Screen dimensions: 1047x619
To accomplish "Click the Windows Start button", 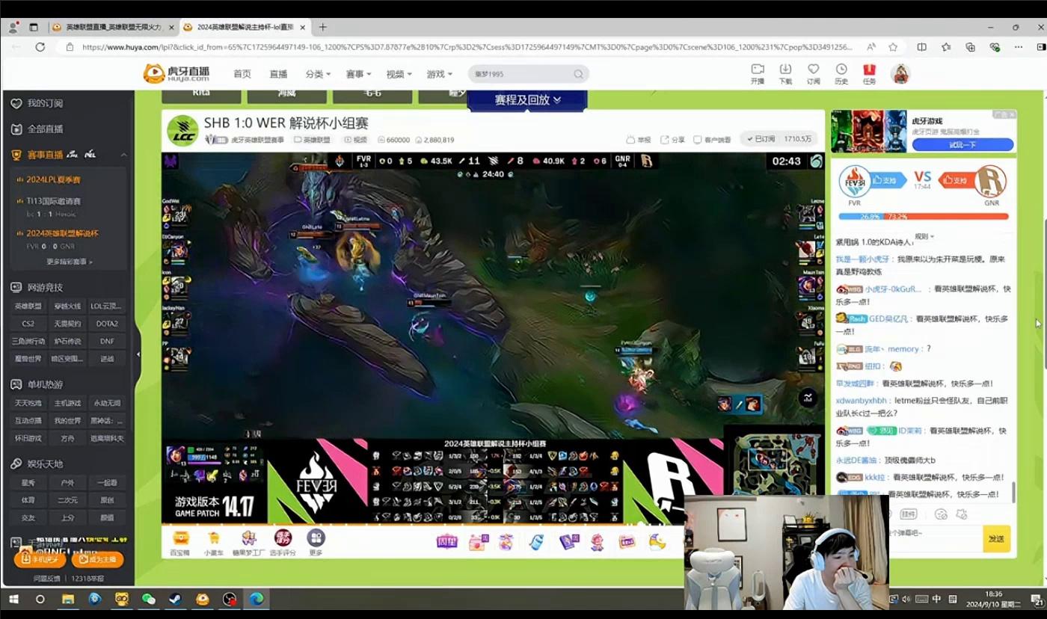I will [x=13, y=600].
